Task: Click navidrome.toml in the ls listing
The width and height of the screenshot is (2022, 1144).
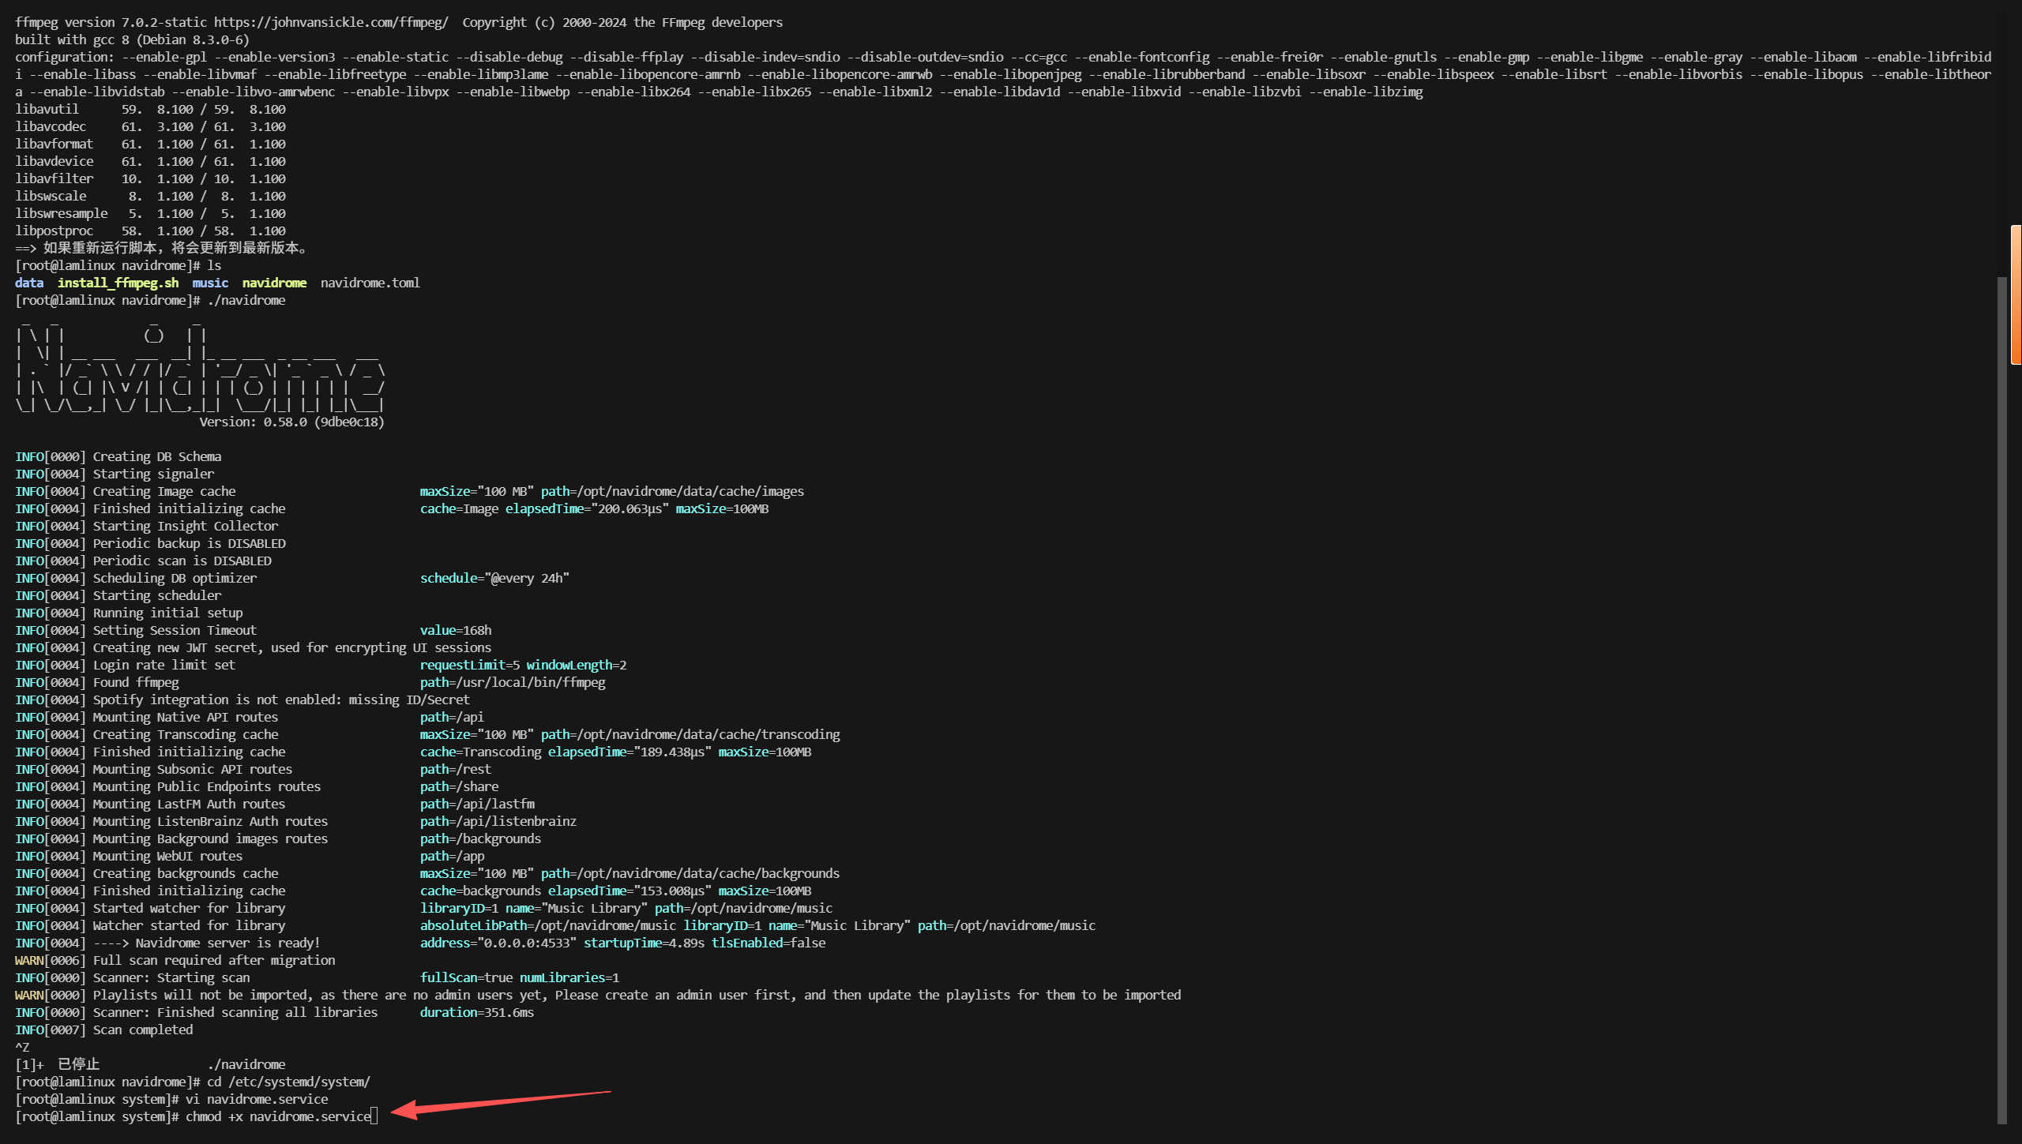Action: (x=370, y=283)
